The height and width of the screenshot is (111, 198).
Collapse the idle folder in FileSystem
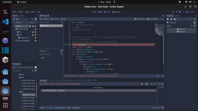click(x=19, y=77)
